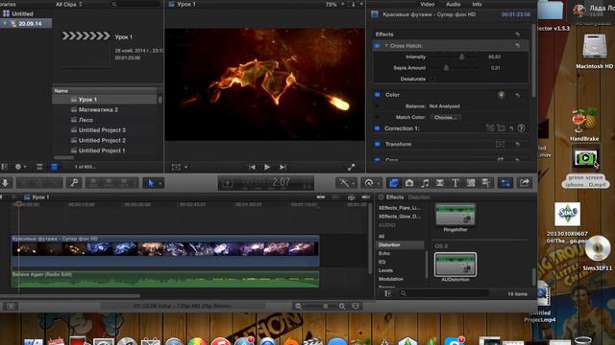
Task: Open the Photos browser camera icon
Action: tap(409, 183)
